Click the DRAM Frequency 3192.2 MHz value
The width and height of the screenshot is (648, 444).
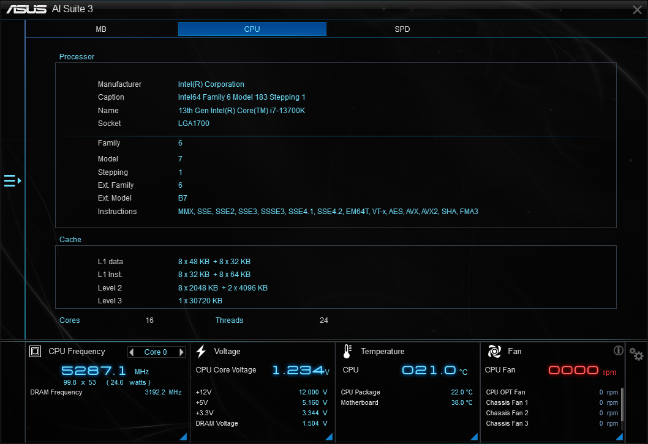[164, 392]
